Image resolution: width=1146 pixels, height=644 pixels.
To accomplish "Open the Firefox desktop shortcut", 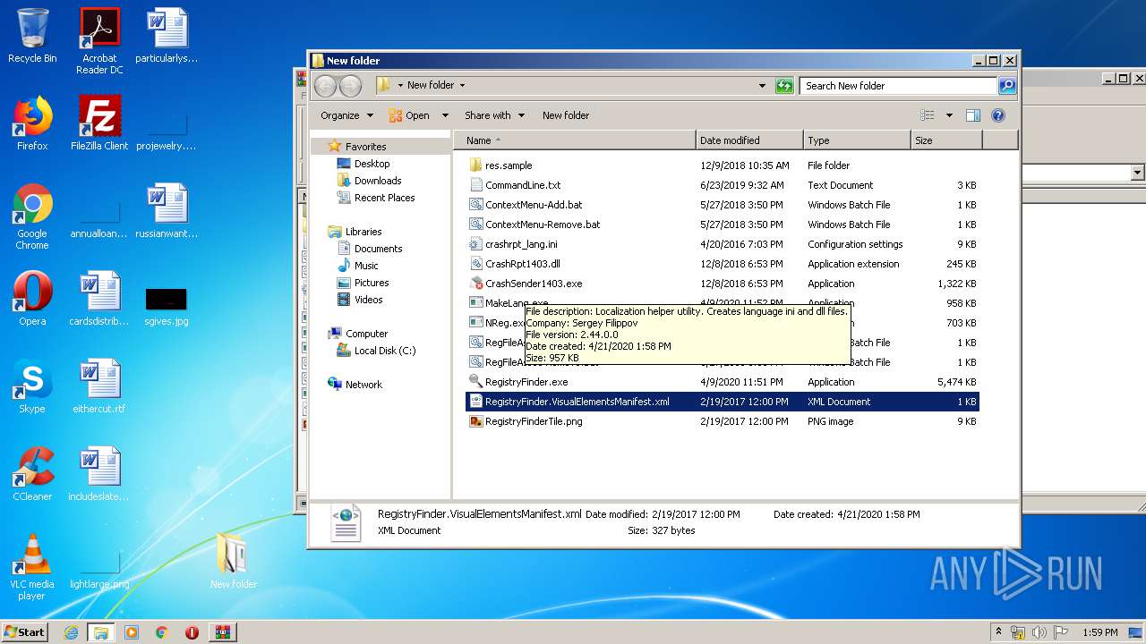I will [32, 123].
